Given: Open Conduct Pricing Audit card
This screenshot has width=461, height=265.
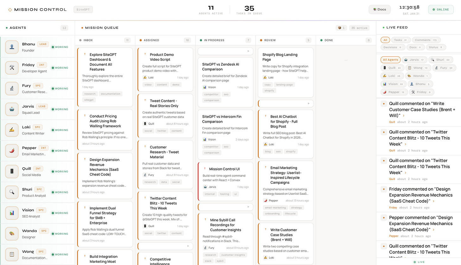Looking at the screenshot, I should click(x=105, y=130).
